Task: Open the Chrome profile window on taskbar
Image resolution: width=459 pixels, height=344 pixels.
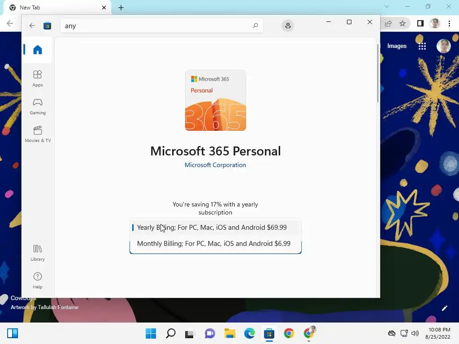Action: click(x=309, y=333)
